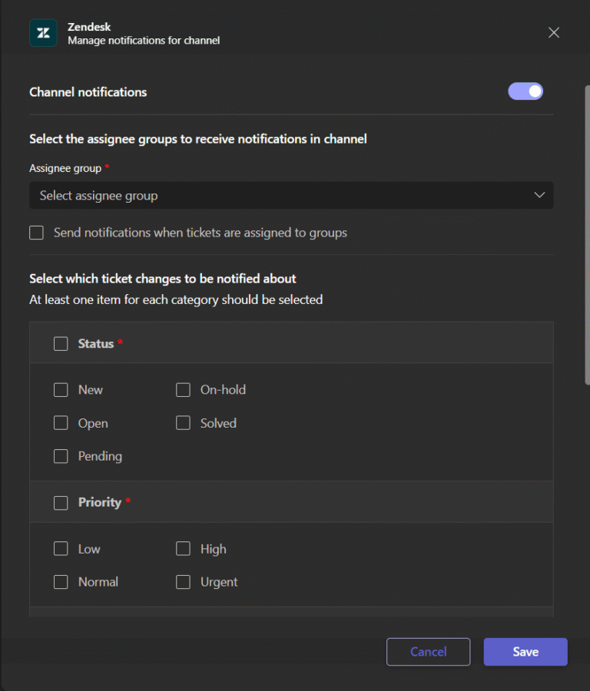Tick the Open status checkbox
This screenshot has width=590, height=691.
(x=61, y=423)
